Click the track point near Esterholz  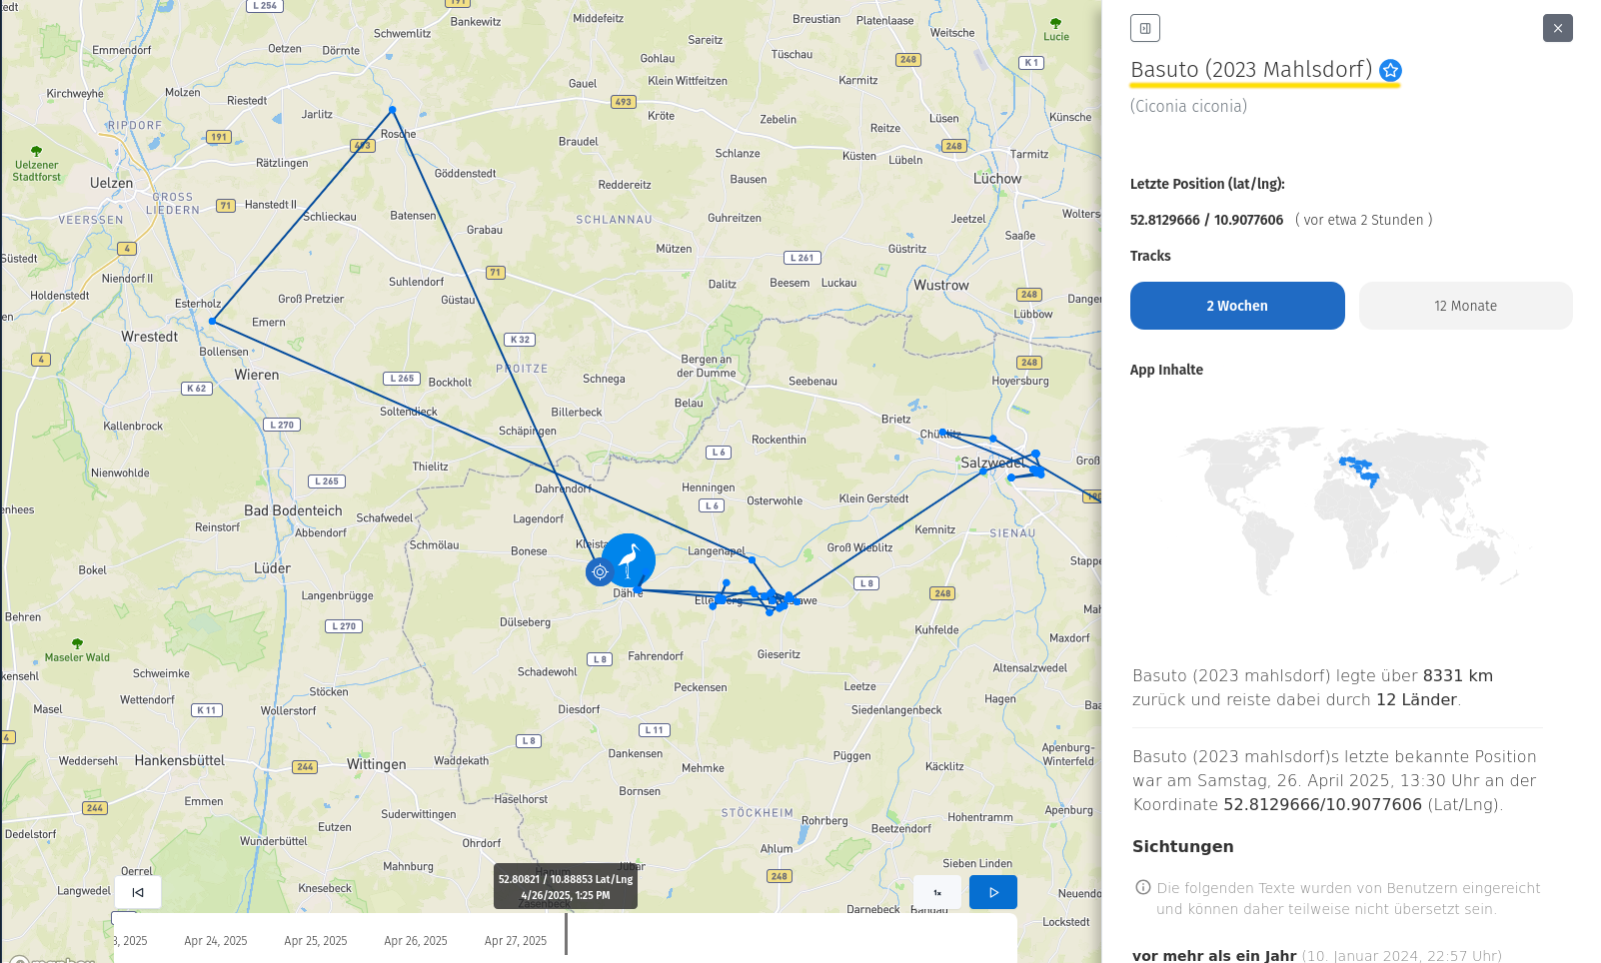[x=212, y=322]
